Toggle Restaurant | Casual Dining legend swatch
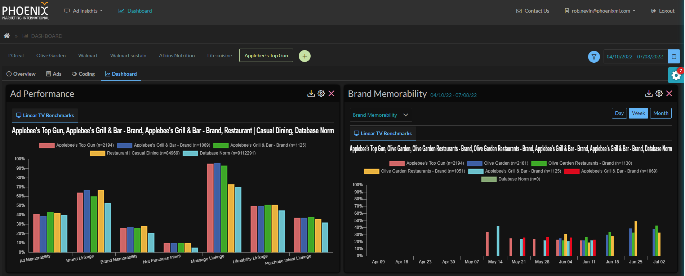Screen dimensions: 685x276 pos(97,153)
